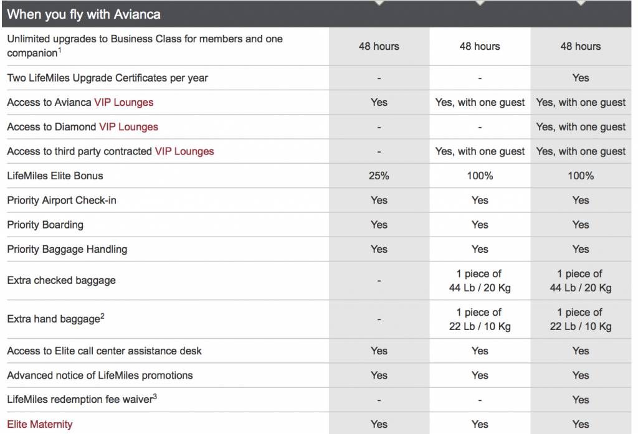638x434 pixels.
Task: Open VIP Lounges link in Diamond row
Action: tap(128, 127)
